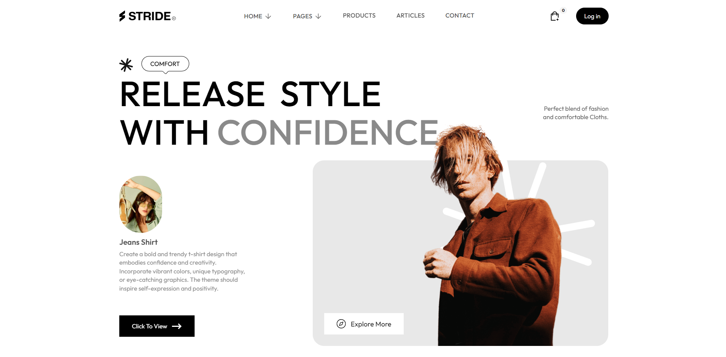Open the shopping bag cart icon
The image size is (726, 357).
pyautogui.click(x=554, y=16)
